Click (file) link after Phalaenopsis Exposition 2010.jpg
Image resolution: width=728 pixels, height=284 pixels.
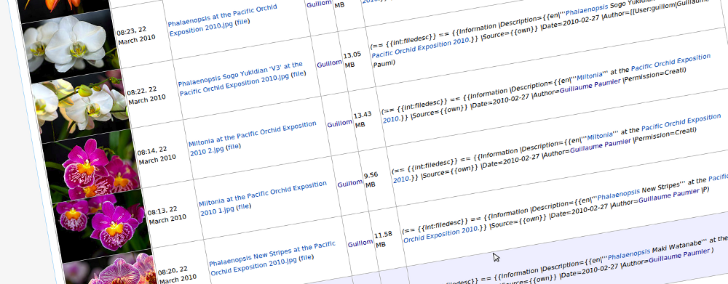coord(242,23)
